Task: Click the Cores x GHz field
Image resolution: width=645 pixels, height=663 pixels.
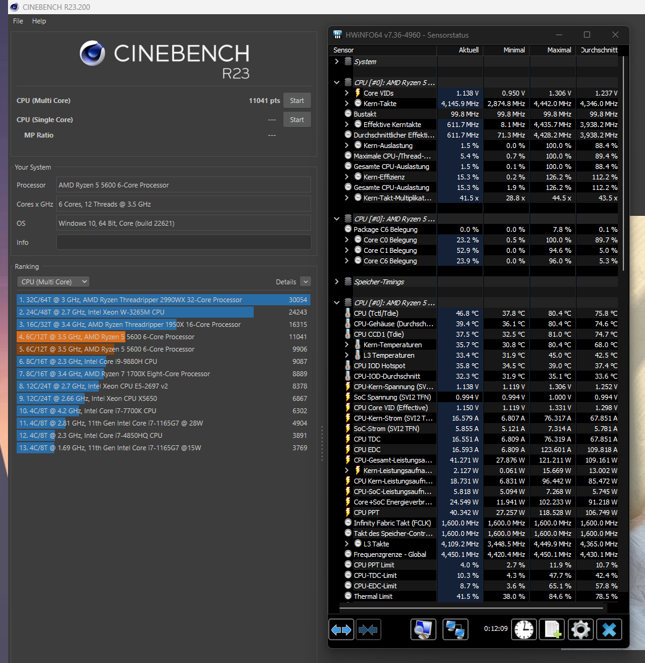Action: (184, 204)
